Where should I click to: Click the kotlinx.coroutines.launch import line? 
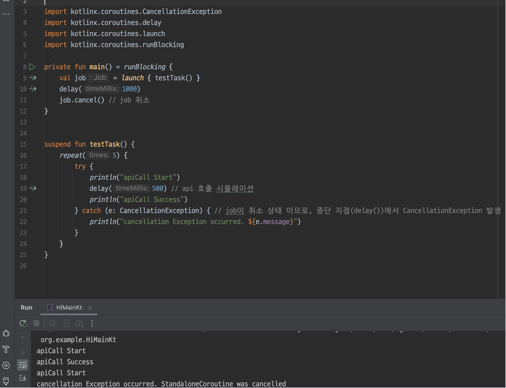coord(105,34)
